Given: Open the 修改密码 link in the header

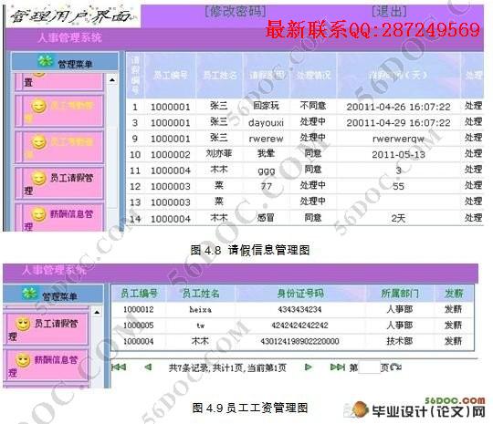Looking at the screenshot, I should point(236,12).
